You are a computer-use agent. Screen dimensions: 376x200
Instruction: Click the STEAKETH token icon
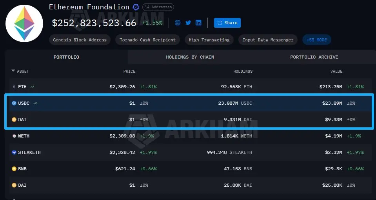point(14,152)
